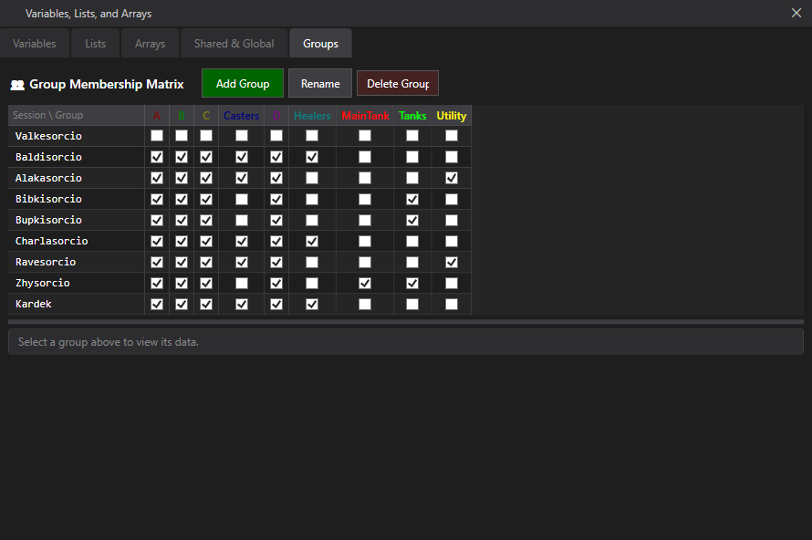The width and height of the screenshot is (812, 540).
Task: Uncheck Baldisorcio from the Healers group
Action: click(312, 157)
